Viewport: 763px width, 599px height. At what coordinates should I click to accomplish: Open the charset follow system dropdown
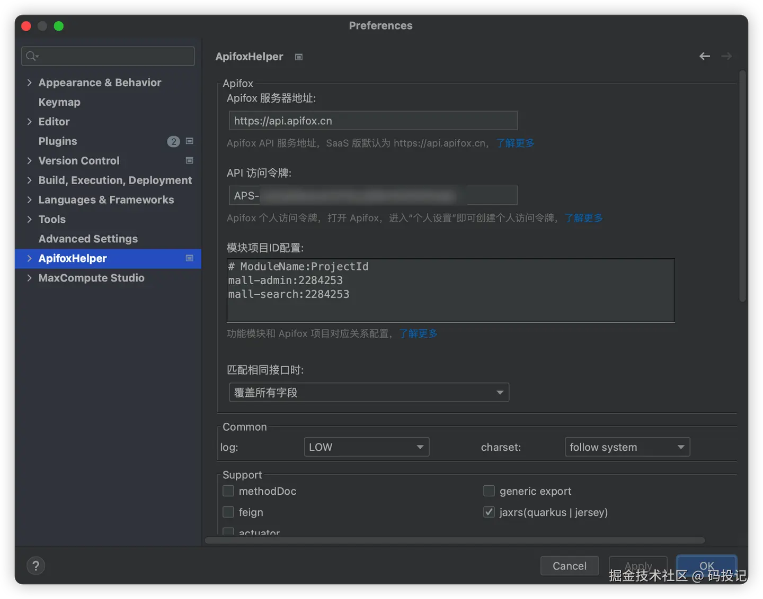[x=627, y=447]
